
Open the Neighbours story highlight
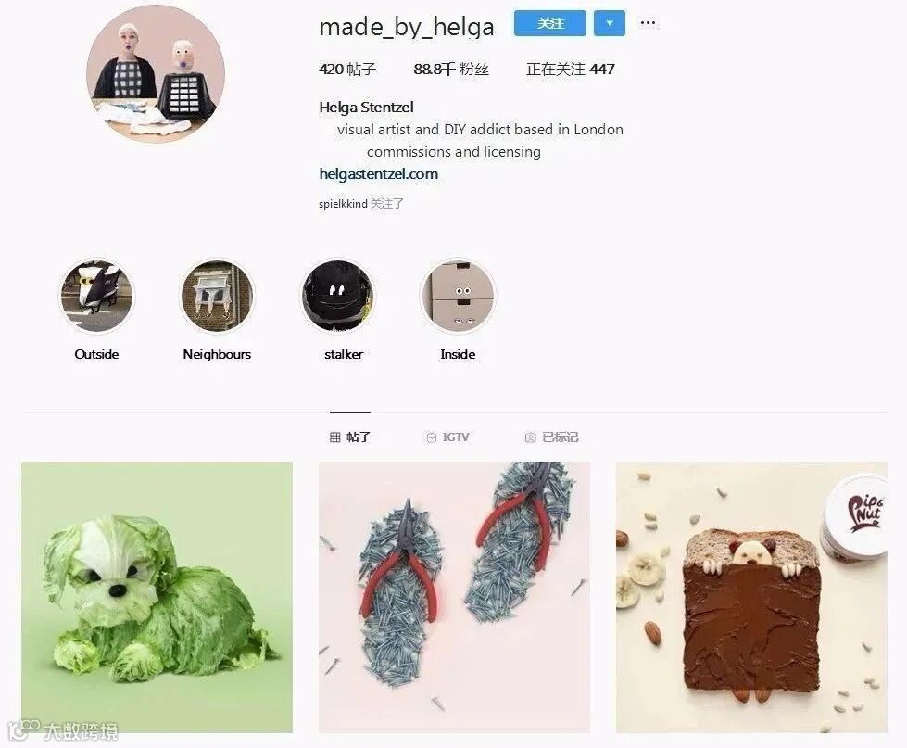pyautogui.click(x=217, y=296)
